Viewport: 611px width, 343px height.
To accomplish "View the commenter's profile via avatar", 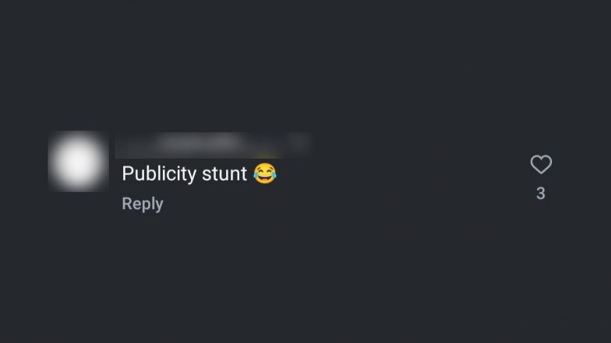I will [x=78, y=162].
